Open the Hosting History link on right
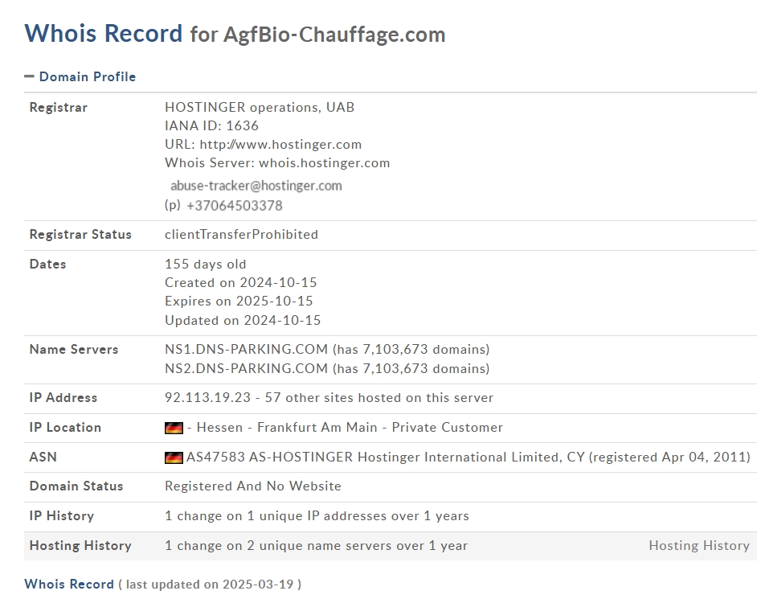Image resolution: width=757 pixels, height=599 pixels. [x=699, y=546]
